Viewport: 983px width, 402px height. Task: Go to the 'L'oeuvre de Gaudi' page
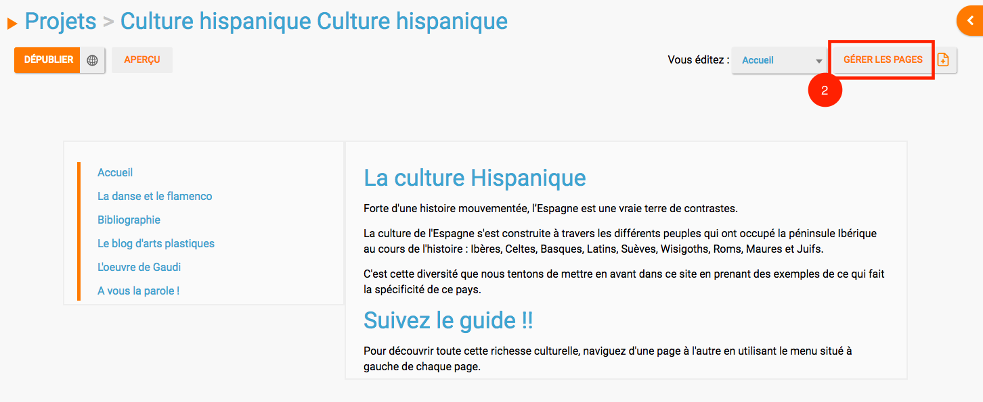pos(139,267)
